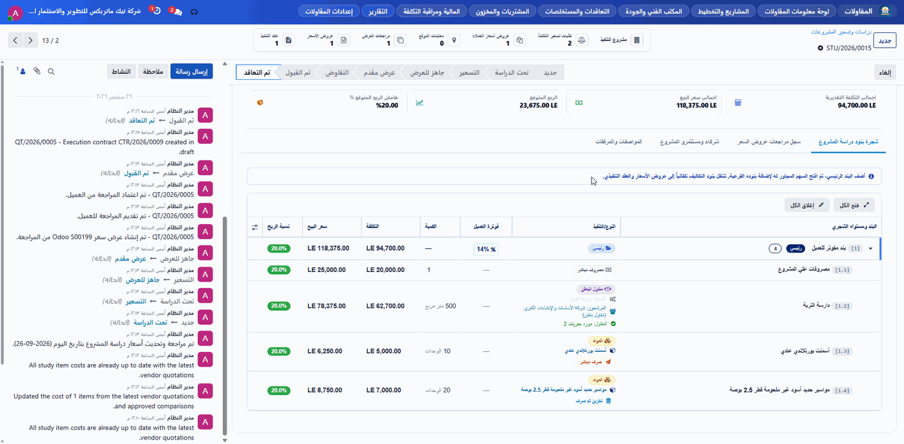Click the إلغاء cancel button
The height and width of the screenshot is (444, 904).
coord(885,73)
